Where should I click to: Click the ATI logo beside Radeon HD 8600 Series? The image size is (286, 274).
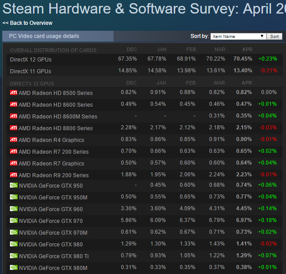point(14,104)
